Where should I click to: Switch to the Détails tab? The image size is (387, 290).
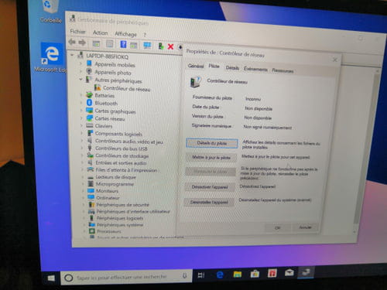coord(232,68)
